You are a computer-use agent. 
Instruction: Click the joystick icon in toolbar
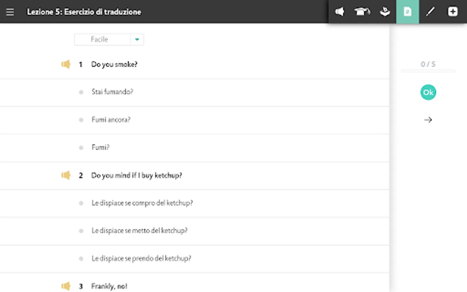point(385,12)
